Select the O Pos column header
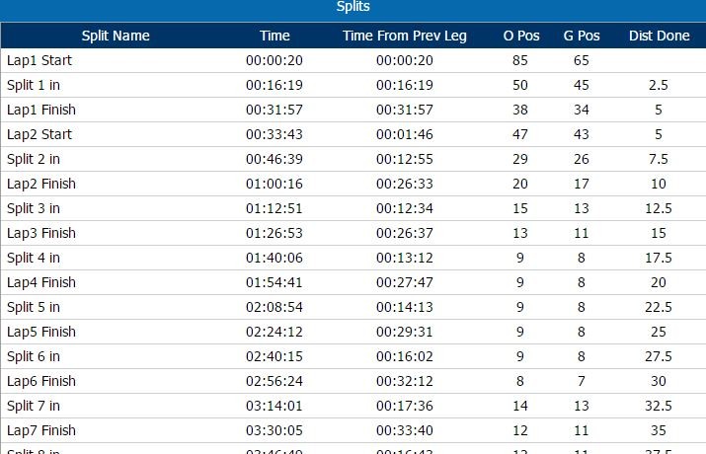 coord(521,36)
